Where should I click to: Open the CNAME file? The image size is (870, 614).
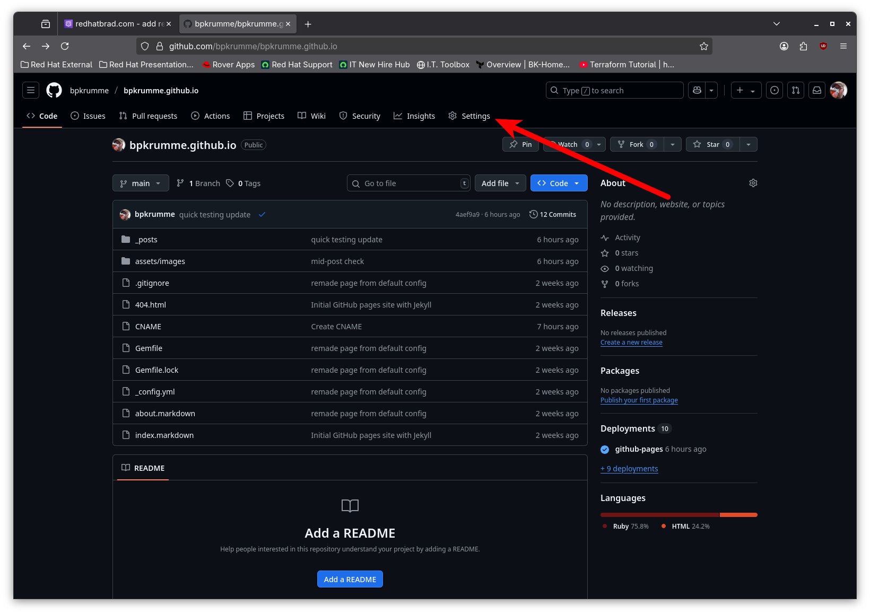pyautogui.click(x=148, y=327)
